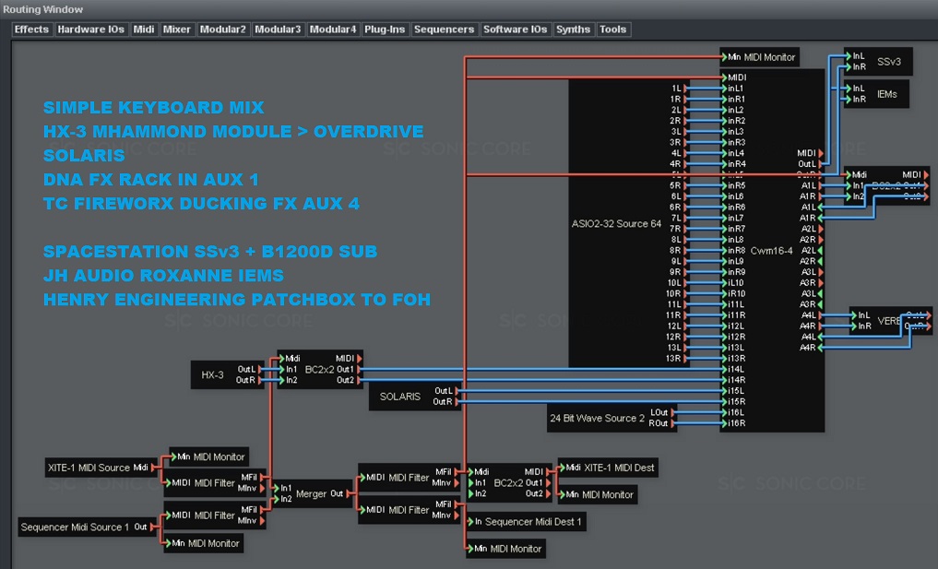Open the Tools menu
The width and height of the screenshot is (938, 569).
coord(613,30)
